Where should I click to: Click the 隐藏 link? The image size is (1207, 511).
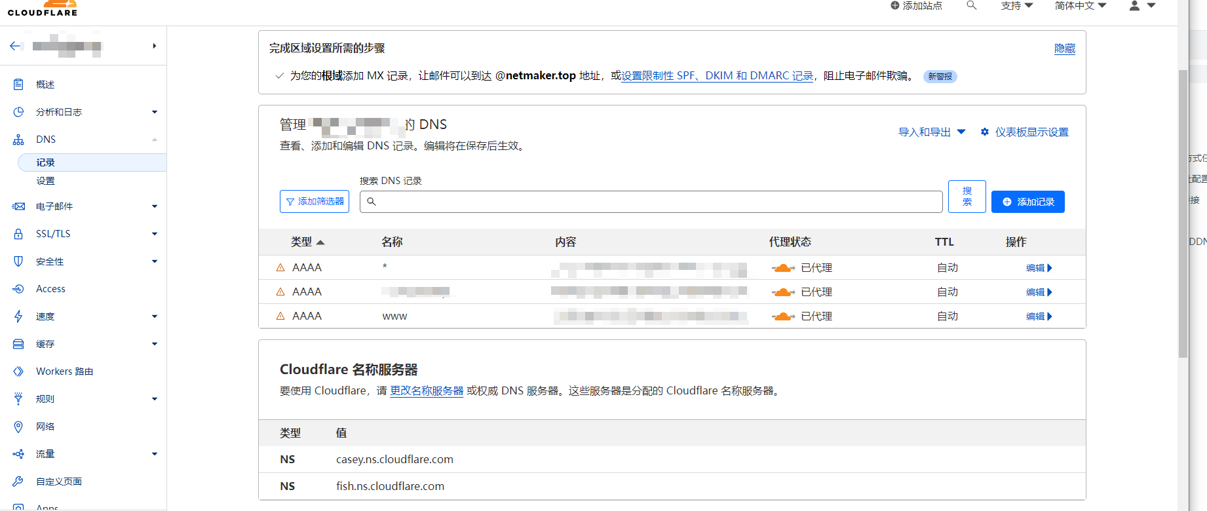pos(1065,48)
